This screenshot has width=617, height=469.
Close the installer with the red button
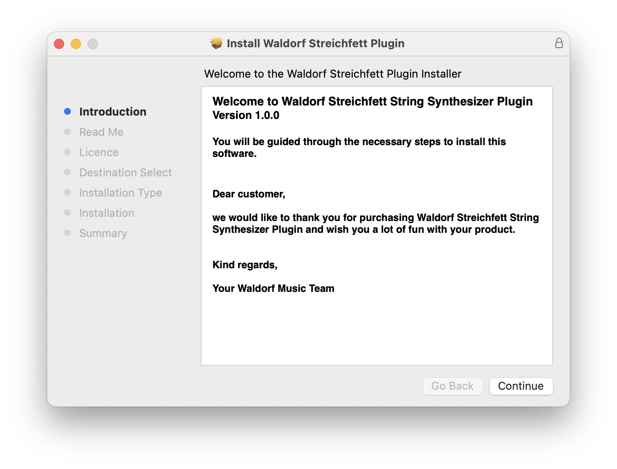[x=59, y=44]
